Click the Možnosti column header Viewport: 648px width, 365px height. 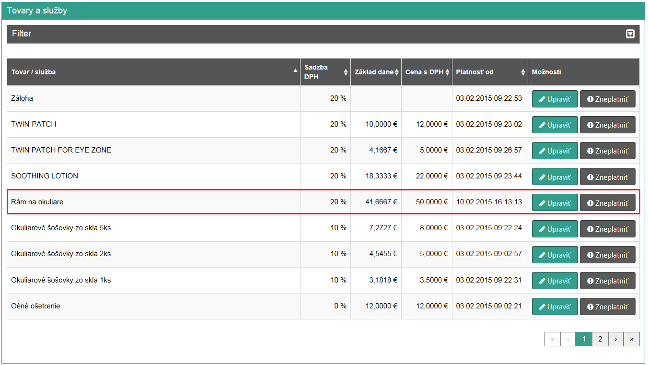pyautogui.click(x=584, y=72)
